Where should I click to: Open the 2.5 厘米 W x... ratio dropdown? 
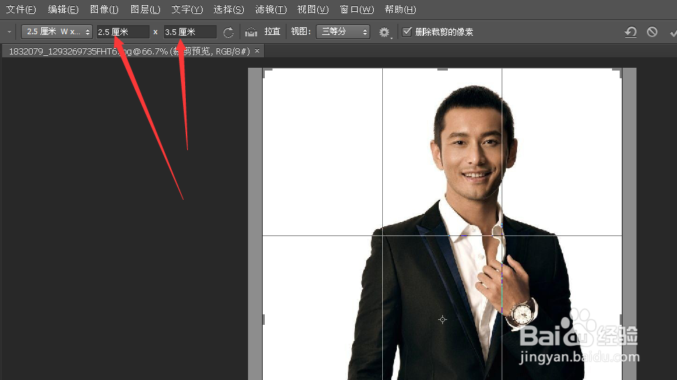click(57, 31)
